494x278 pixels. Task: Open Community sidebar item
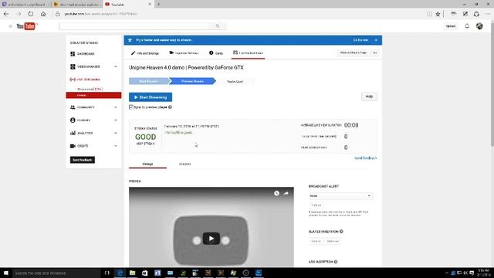point(86,107)
